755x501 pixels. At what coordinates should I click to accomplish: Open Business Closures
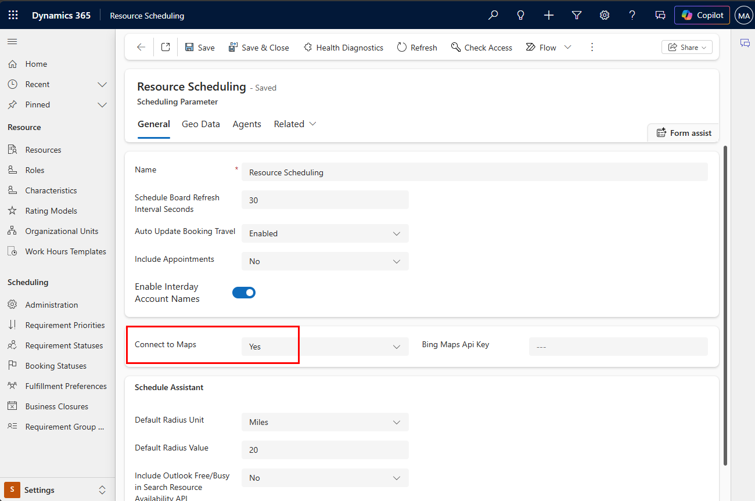coord(57,406)
